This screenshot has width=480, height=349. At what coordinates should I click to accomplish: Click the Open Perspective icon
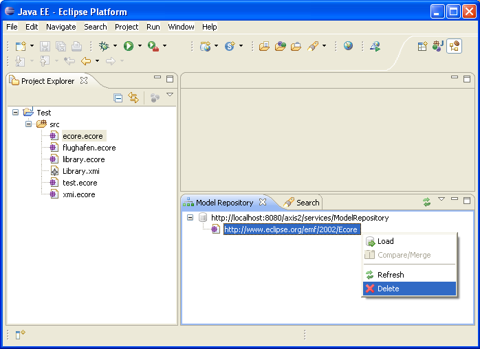pyautogui.click(x=422, y=46)
